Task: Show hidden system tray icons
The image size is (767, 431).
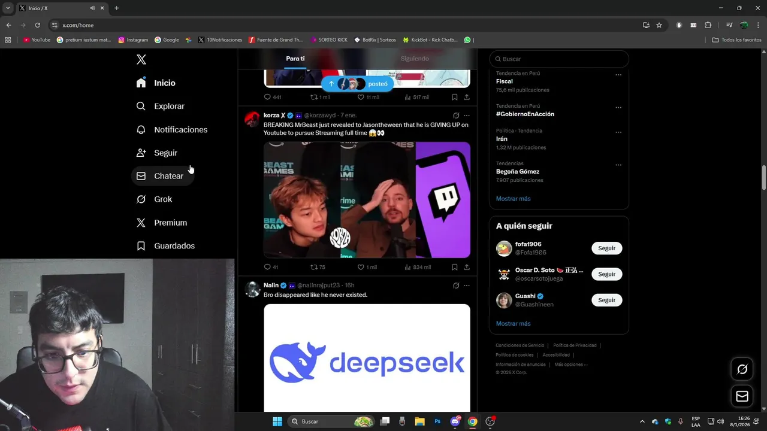Action: pyautogui.click(x=642, y=421)
